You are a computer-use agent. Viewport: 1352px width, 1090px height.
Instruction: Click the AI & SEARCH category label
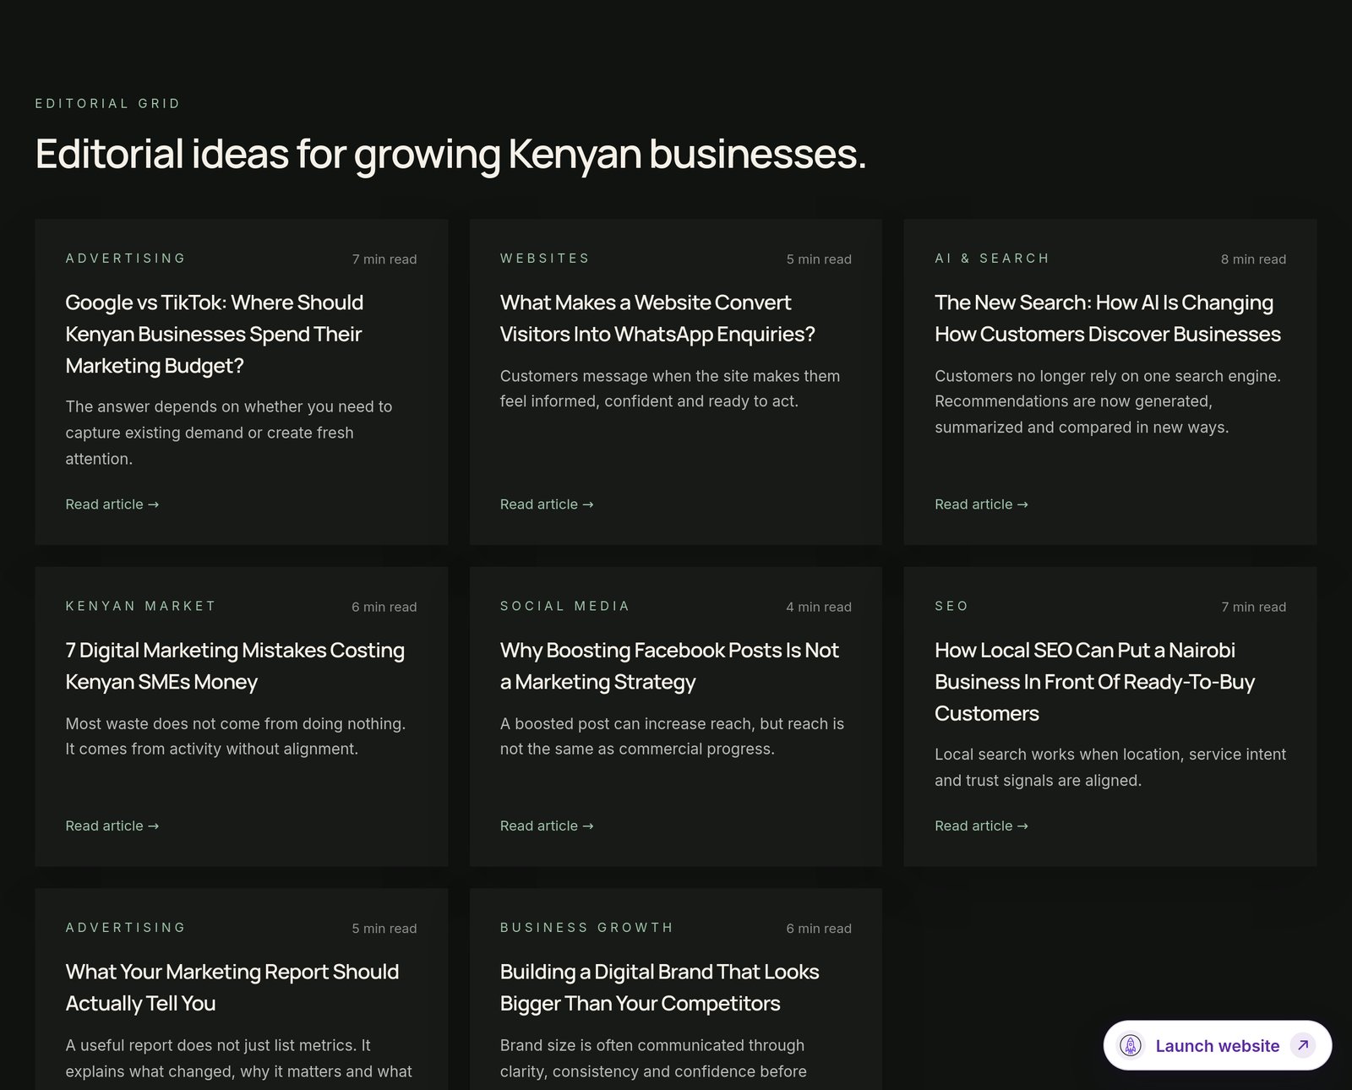[992, 259]
